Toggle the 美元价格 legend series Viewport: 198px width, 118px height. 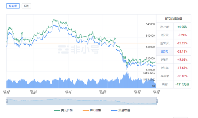click(63, 110)
